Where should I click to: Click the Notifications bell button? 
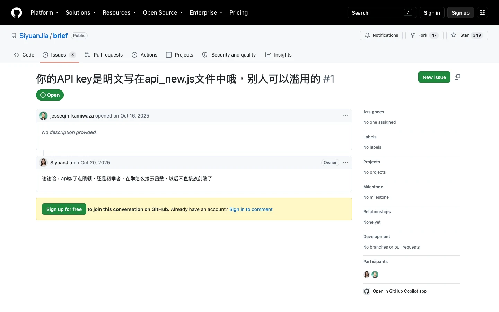pos(381,35)
